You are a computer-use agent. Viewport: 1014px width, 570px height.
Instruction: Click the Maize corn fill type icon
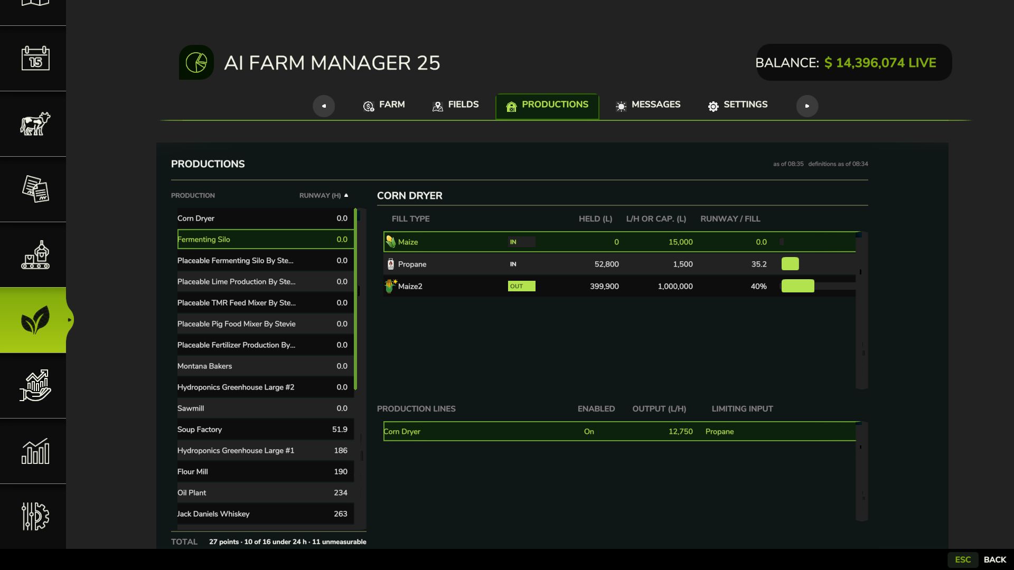[390, 242]
